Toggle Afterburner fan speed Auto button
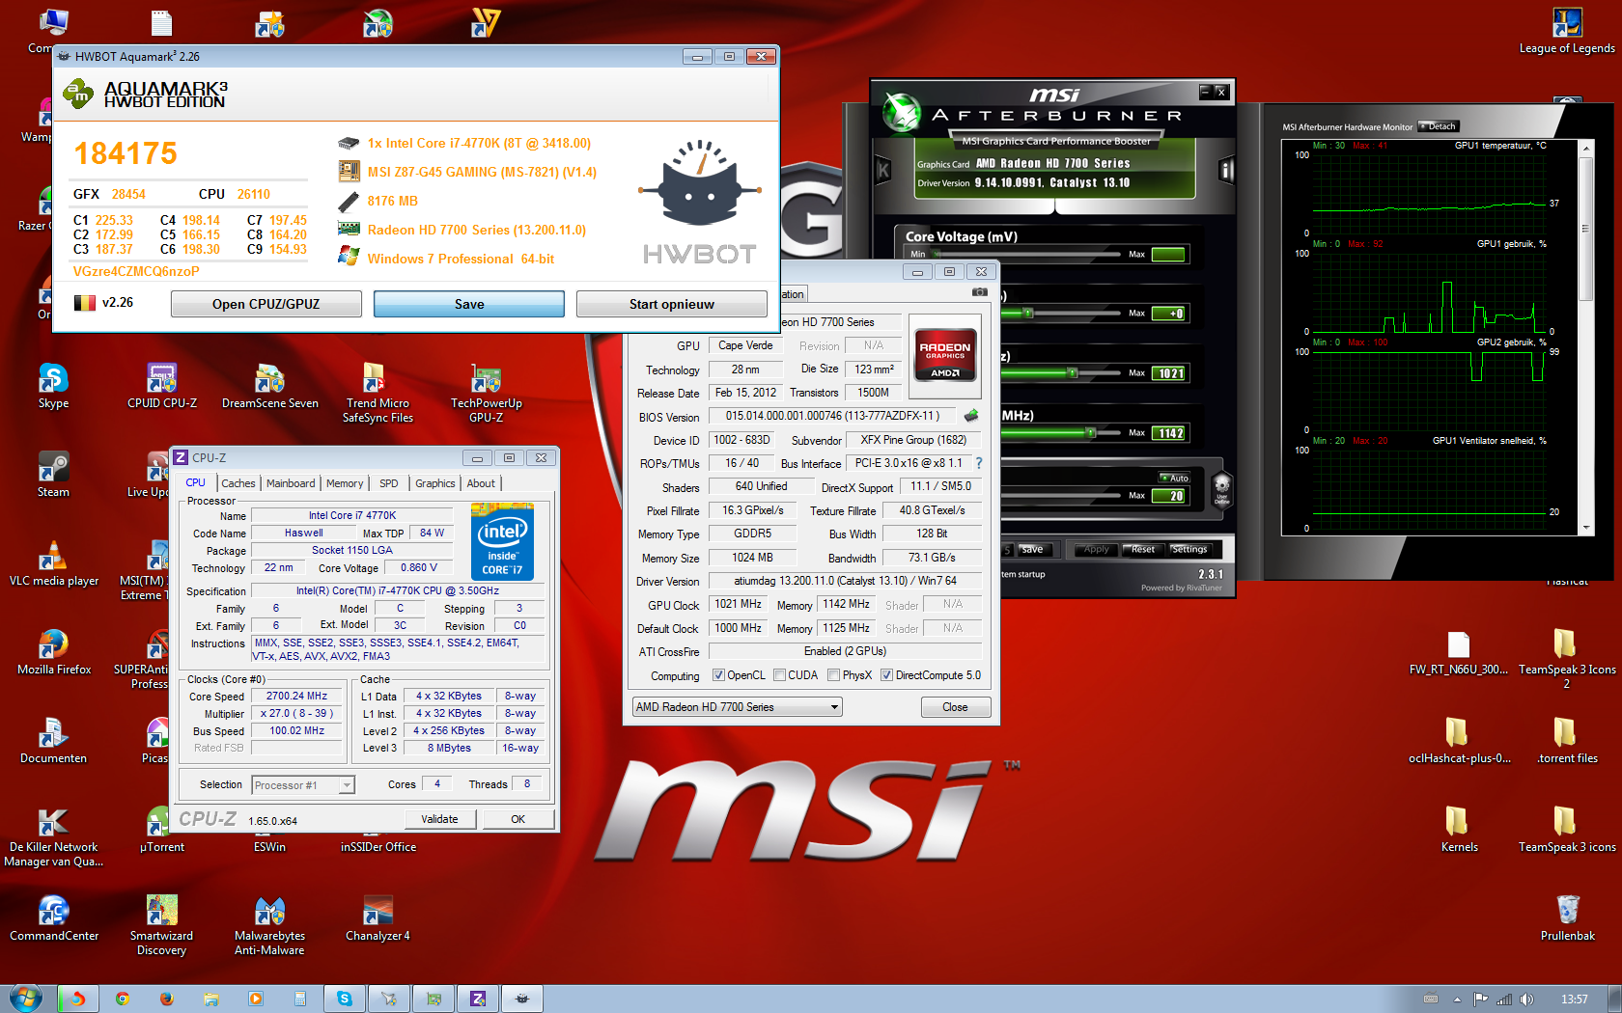The image size is (1622, 1013). tap(1175, 478)
